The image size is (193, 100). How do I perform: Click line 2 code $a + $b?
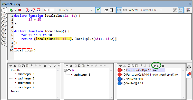tap(35, 20)
